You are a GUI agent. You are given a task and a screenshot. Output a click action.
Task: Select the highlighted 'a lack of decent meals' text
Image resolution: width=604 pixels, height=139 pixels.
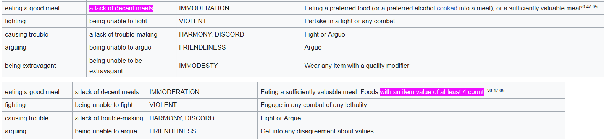tap(121, 8)
